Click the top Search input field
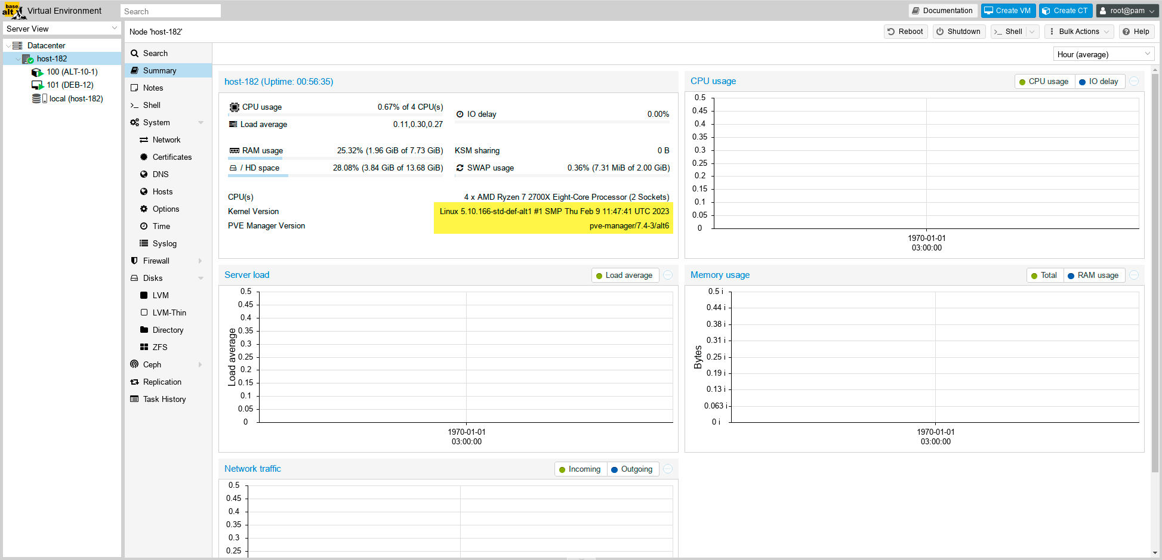1162x560 pixels. tap(171, 11)
